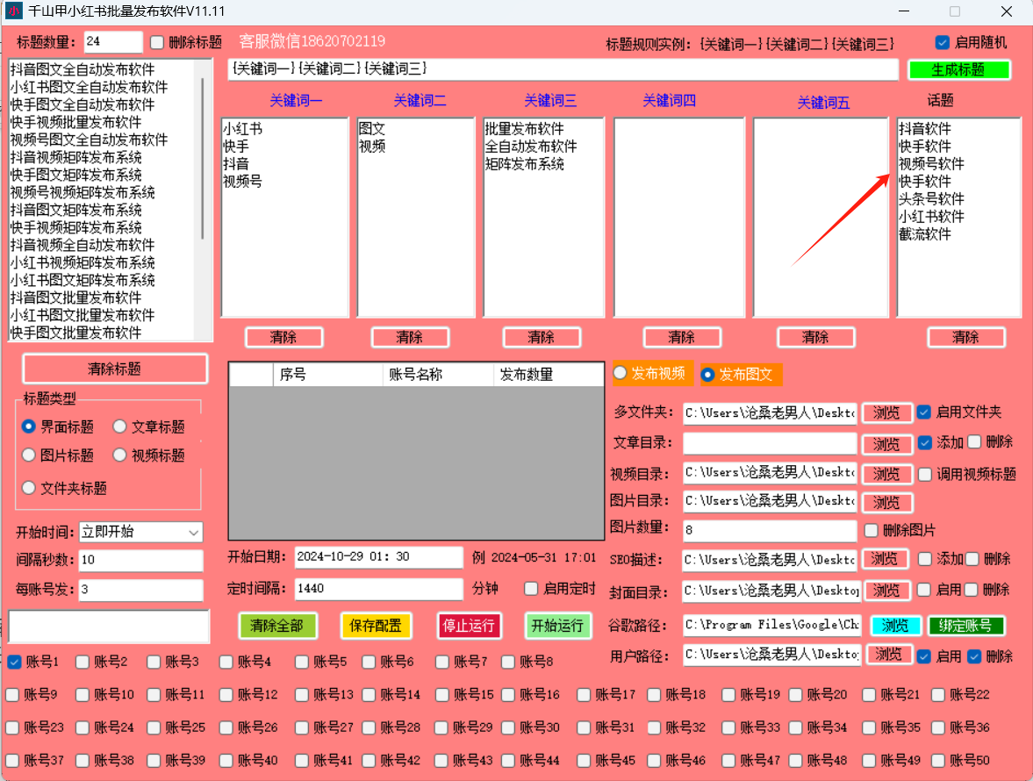Check the 账号50 checkbox
Screen dimensions: 1033x781
pos(938,761)
